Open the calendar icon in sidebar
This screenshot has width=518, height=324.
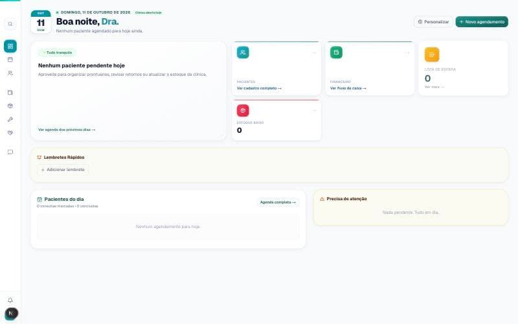pos(10,60)
